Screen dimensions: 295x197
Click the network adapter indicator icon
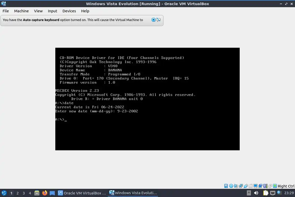241,186
